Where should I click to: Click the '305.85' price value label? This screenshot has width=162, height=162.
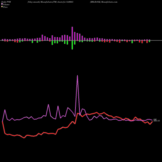pyautogui.click(x=156, y=121)
